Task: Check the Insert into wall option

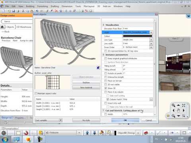Action: 106,103
